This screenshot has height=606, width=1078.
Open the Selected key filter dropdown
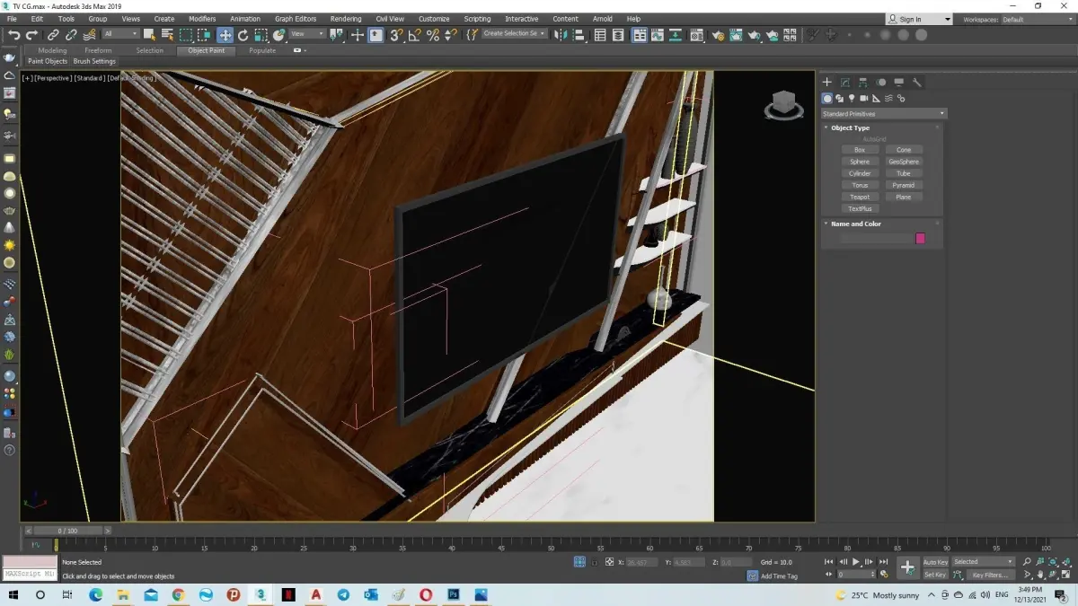point(983,562)
